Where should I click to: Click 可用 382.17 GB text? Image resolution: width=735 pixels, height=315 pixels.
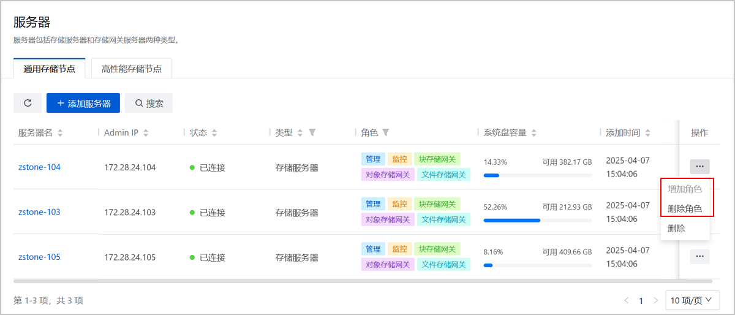tap(567, 162)
